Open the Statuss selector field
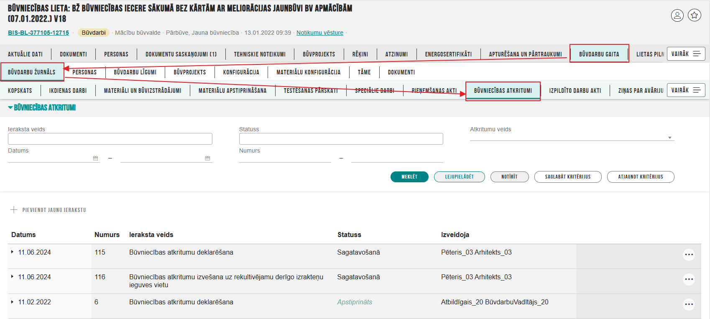This screenshot has width=710, height=319. [x=341, y=139]
